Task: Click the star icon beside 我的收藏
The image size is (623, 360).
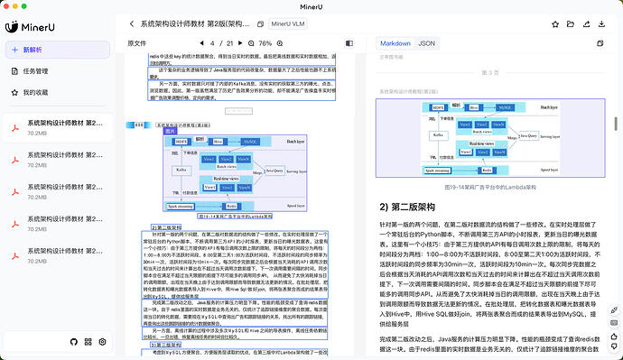Action: pos(14,92)
